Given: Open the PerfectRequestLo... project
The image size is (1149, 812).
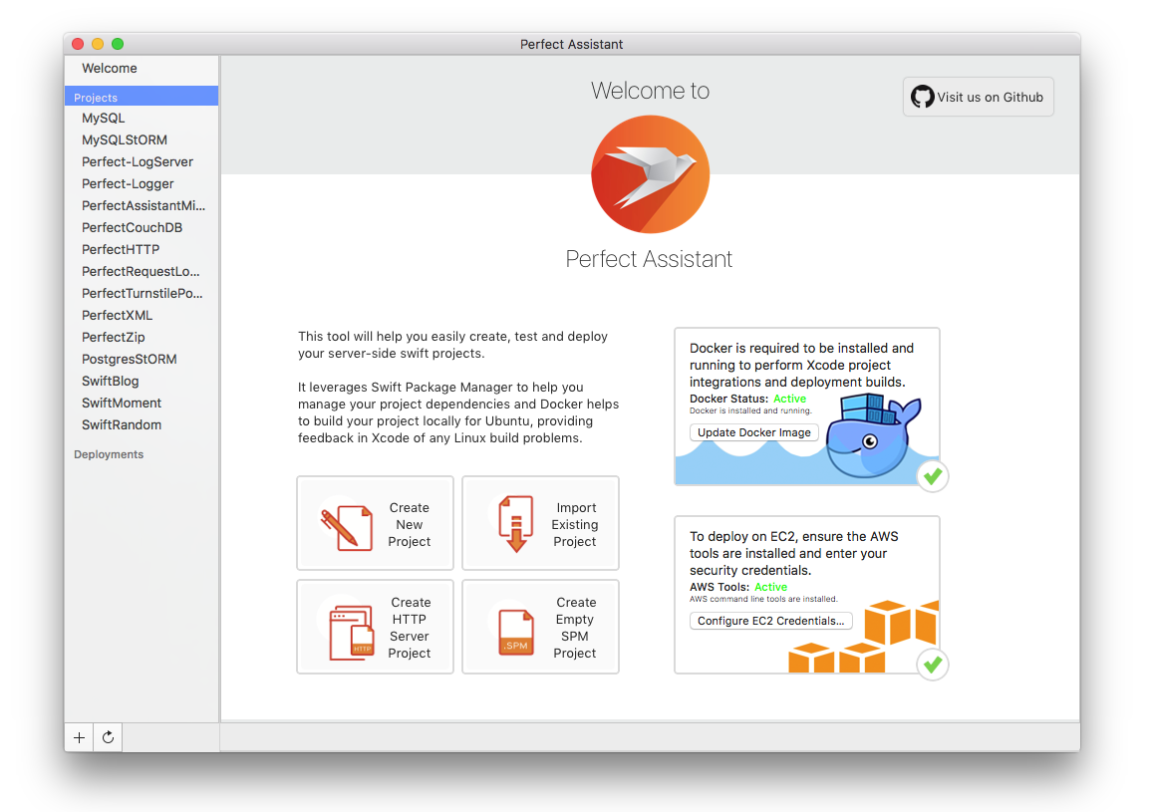Looking at the screenshot, I should [142, 272].
